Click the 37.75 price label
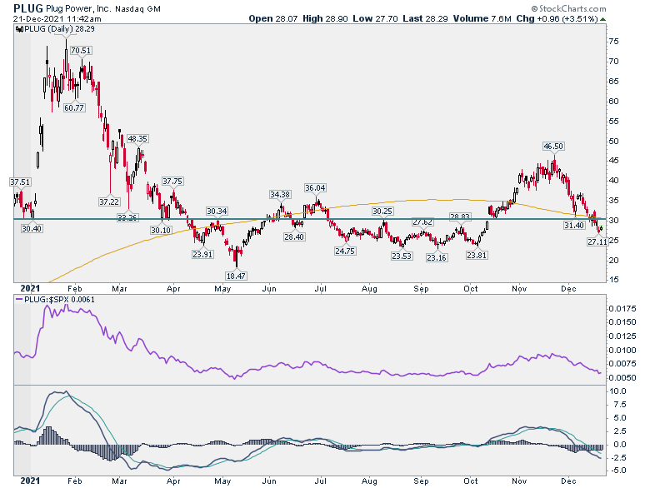Screen dimensions: 650x488 172,181
